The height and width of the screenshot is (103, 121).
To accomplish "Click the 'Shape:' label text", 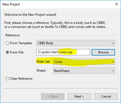I will [41, 70].
